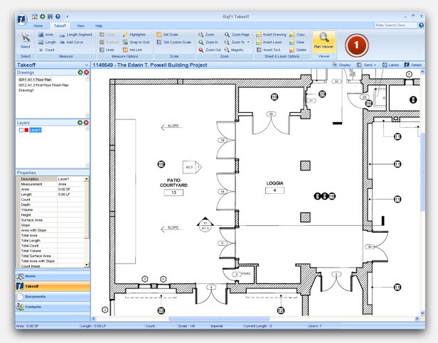Click the Delete sheet option
This screenshot has width=438, height=343.
click(x=298, y=50)
